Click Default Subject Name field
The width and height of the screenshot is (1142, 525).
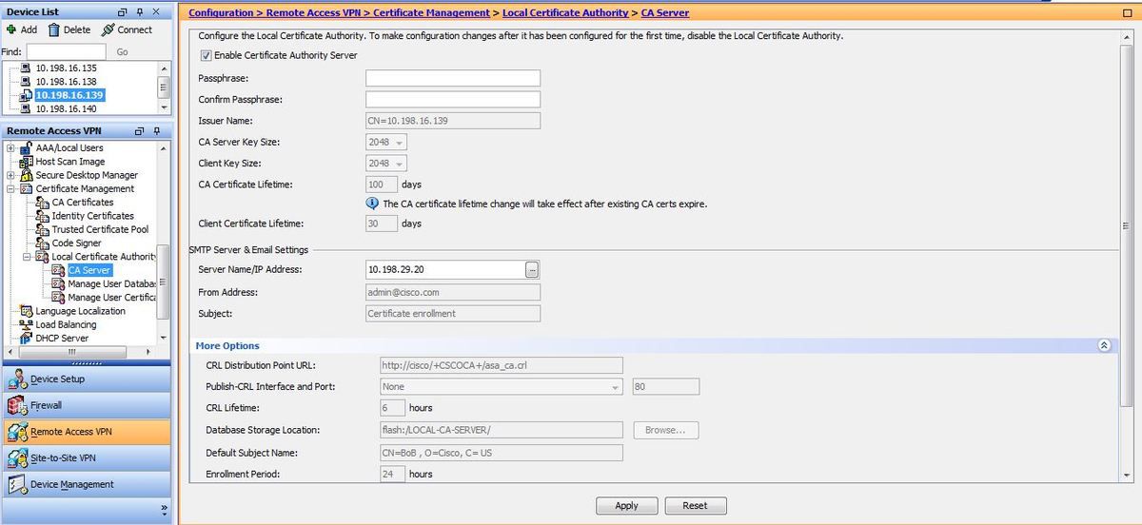point(502,453)
